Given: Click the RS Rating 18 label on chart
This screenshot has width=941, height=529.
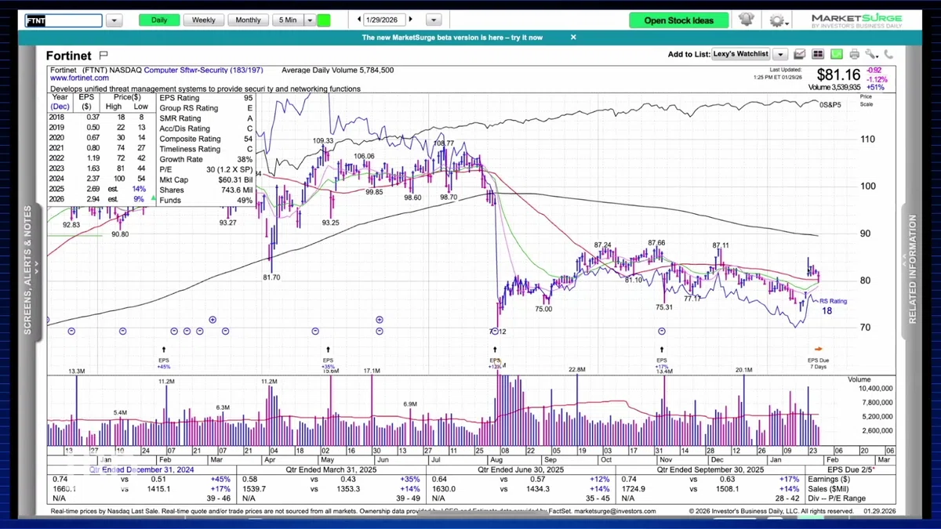Looking at the screenshot, I should (x=833, y=306).
